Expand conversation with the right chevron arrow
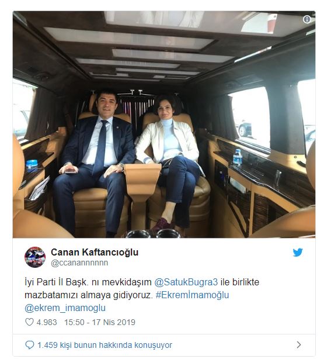324x359 pixels. (x=299, y=344)
